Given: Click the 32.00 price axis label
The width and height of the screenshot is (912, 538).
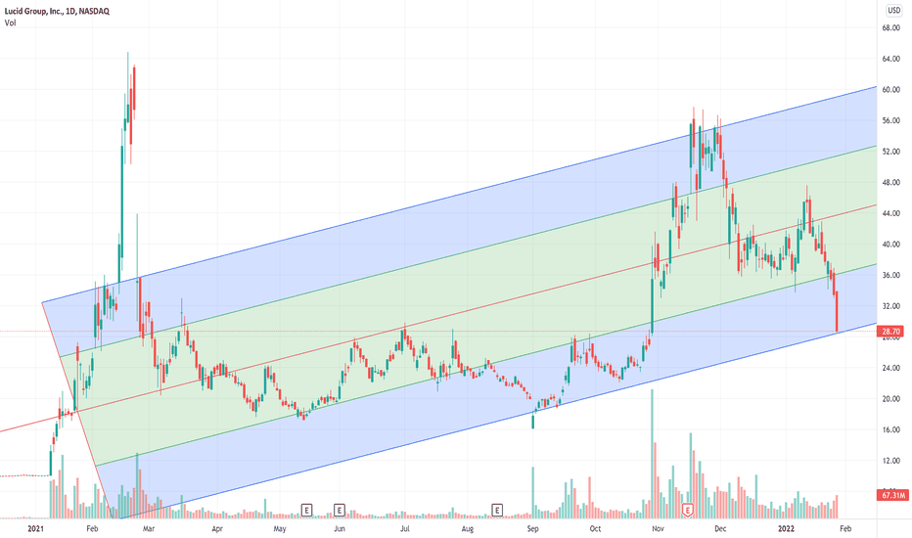Looking at the screenshot, I should (890, 306).
